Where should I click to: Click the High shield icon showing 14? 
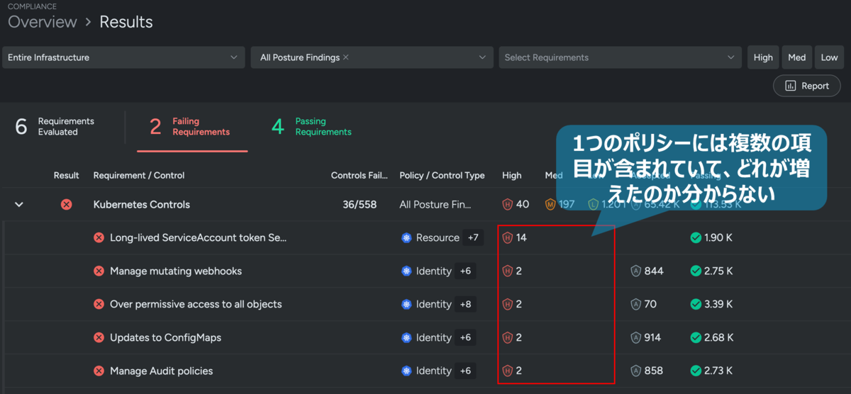pyautogui.click(x=507, y=238)
